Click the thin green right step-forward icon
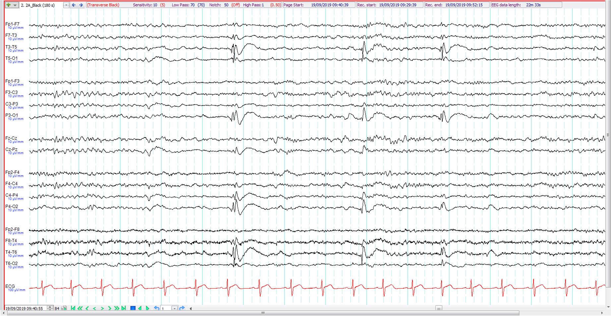Viewport: 611px width, 316px height. pyautogui.click(x=102, y=308)
